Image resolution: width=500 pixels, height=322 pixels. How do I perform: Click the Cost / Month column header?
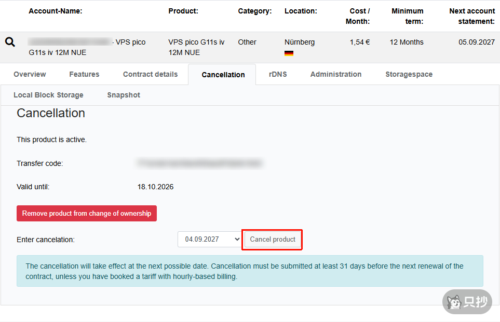pos(358,16)
